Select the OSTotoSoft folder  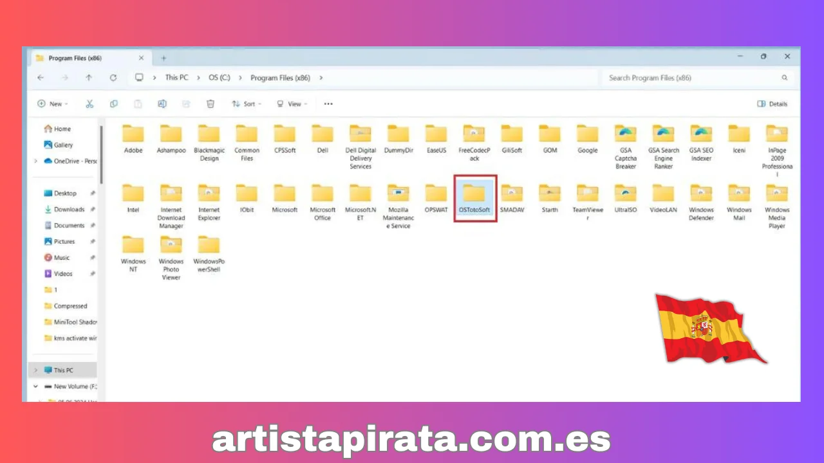(x=475, y=198)
